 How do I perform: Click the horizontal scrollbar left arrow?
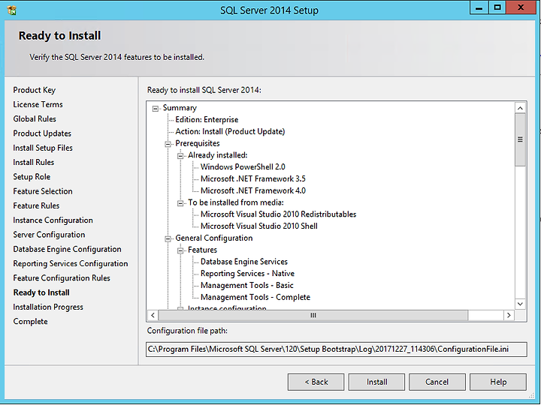[x=153, y=315]
